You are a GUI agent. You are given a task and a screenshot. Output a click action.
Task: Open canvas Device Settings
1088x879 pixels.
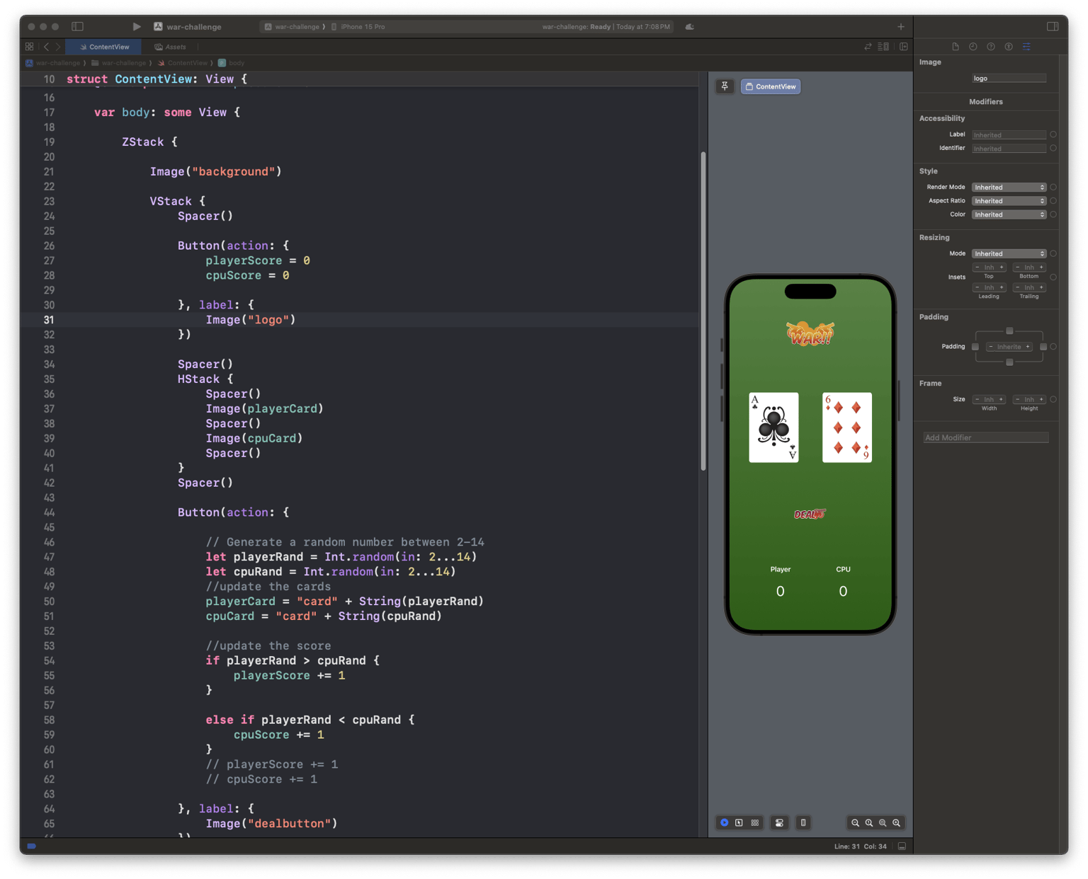779,822
